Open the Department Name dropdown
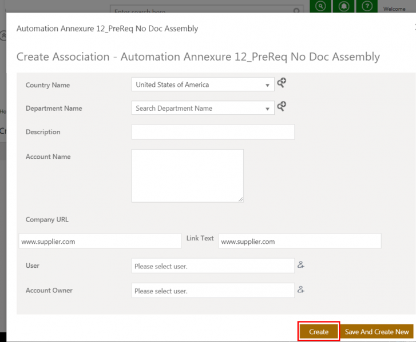The width and height of the screenshot is (416, 342). 203,108
